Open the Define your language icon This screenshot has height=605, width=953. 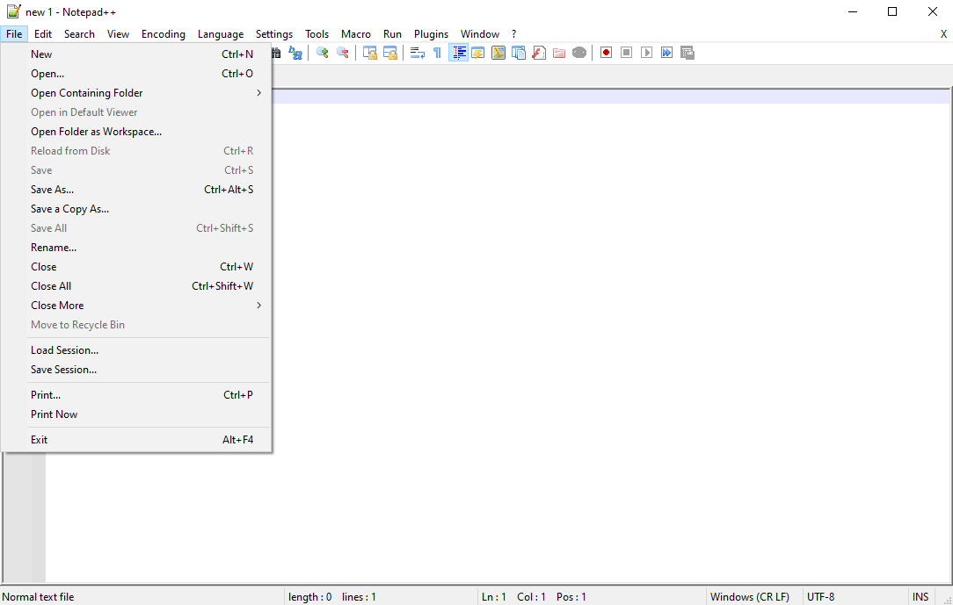[x=478, y=53]
